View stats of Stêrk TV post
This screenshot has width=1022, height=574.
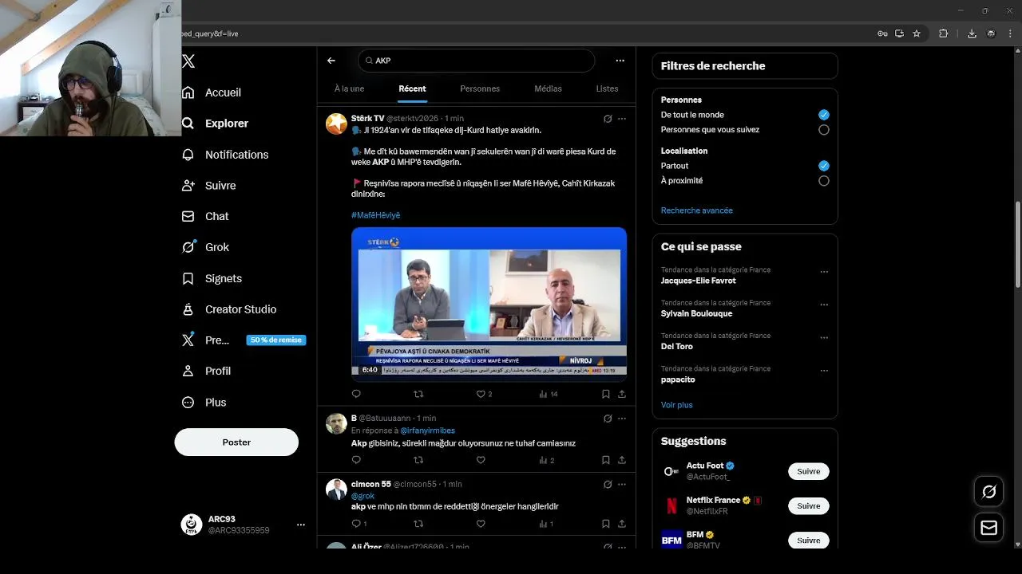tap(548, 394)
